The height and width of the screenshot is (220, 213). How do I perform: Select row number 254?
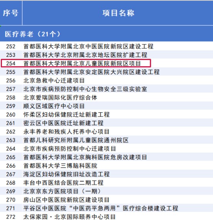point(11,63)
